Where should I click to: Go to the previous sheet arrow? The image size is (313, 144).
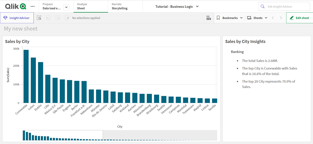[273, 18]
